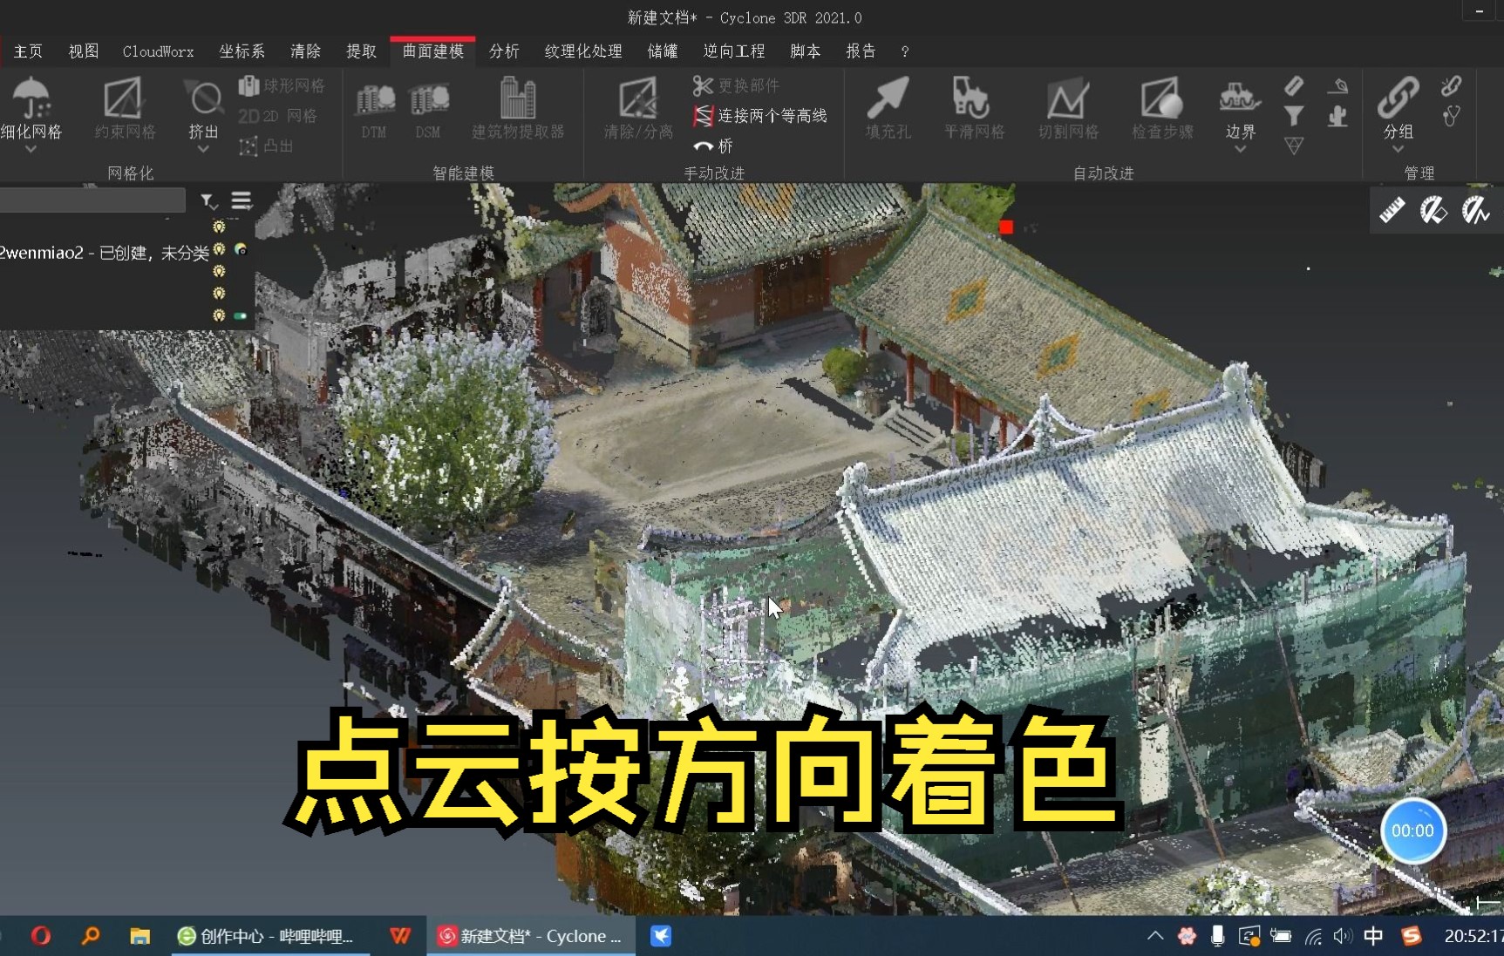Viewport: 1504px width, 956px height.
Task: Click the tree search input field
Action: (x=92, y=200)
